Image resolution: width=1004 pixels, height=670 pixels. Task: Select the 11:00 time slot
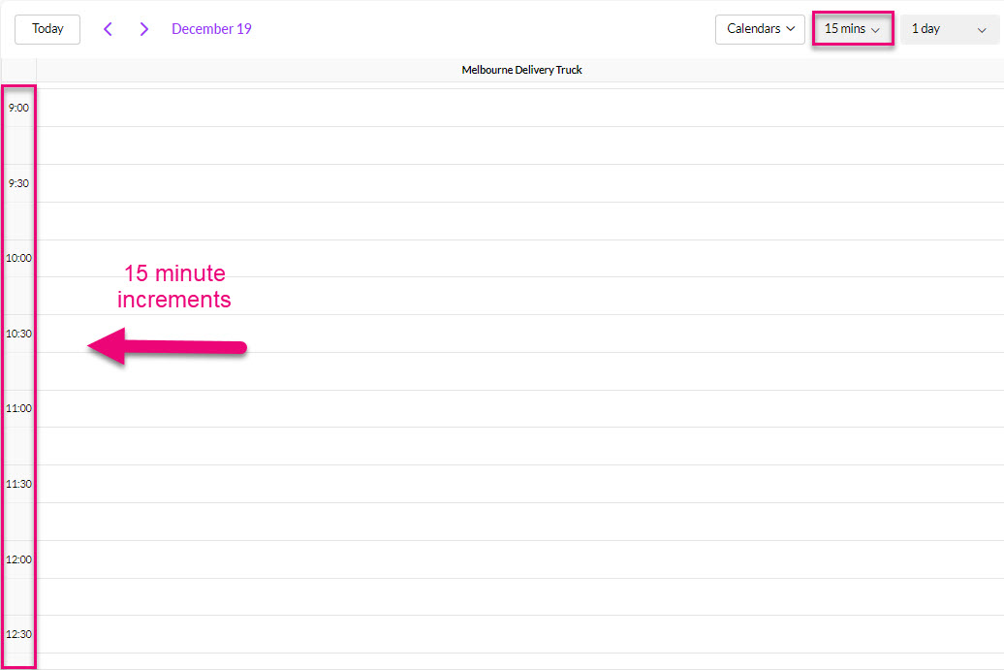point(519,408)
